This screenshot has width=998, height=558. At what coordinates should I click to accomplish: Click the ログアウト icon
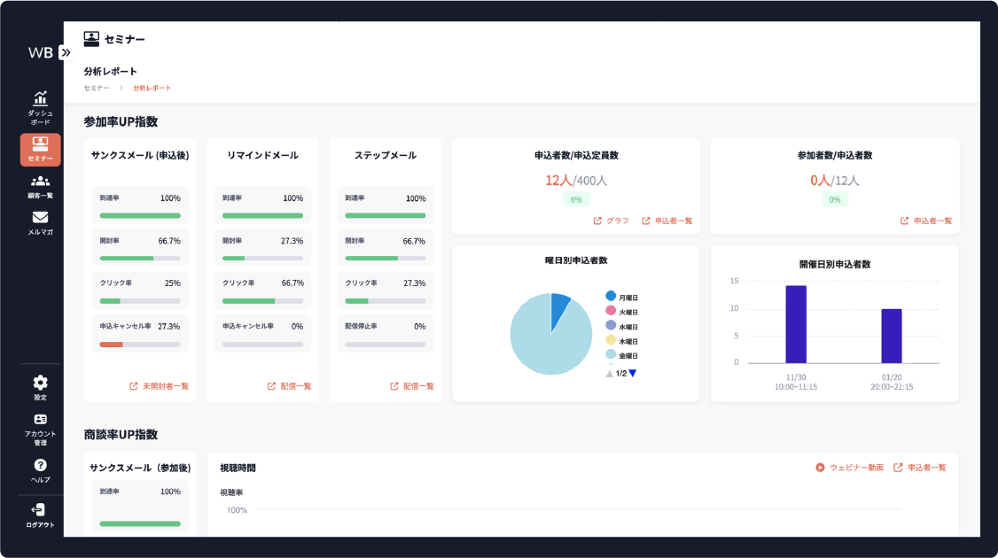[40, 510]
